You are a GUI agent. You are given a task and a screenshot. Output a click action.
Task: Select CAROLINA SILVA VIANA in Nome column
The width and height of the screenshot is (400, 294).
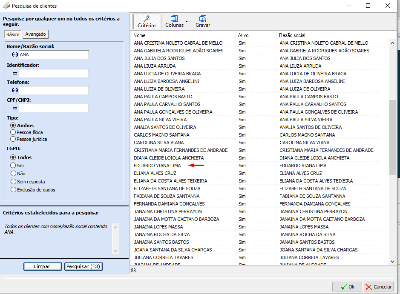[x=158, y=143]
